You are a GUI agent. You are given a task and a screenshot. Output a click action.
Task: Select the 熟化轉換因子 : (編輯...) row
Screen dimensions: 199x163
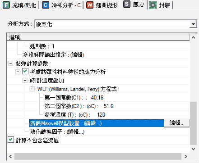click(x=57, y=132)
